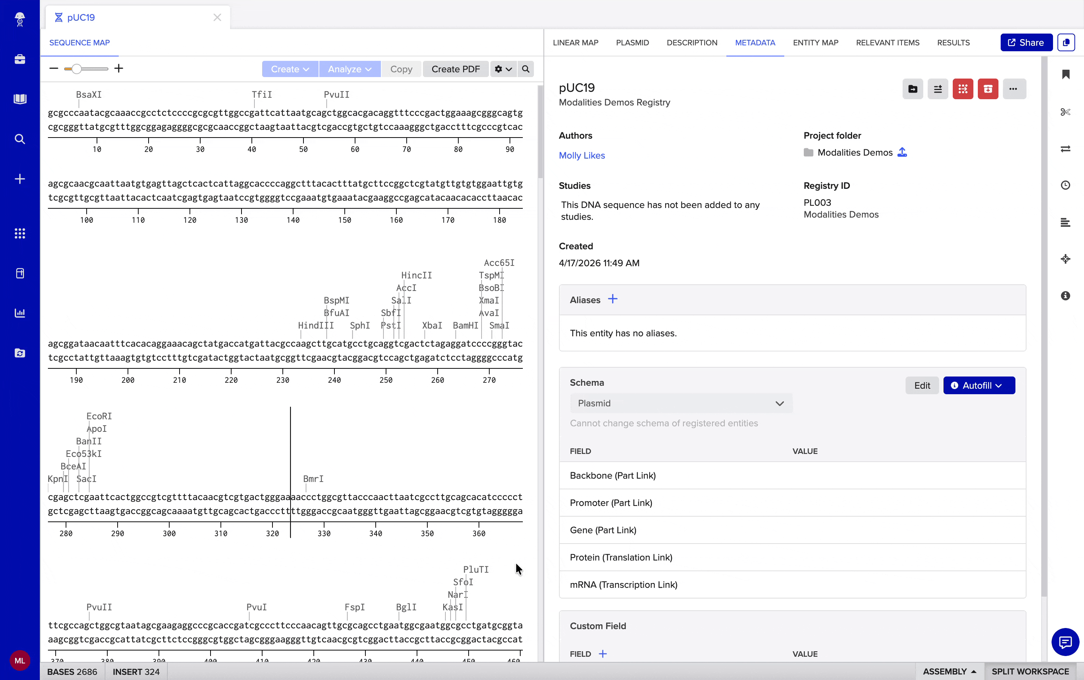Open the Plasmid schema dropdown
The height and width of the screenshot is (680, 1084).
(681, 403)
